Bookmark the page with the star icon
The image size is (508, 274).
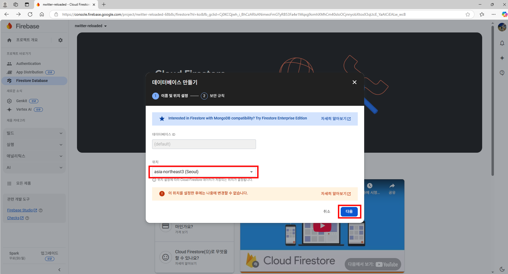click(468, 14)
